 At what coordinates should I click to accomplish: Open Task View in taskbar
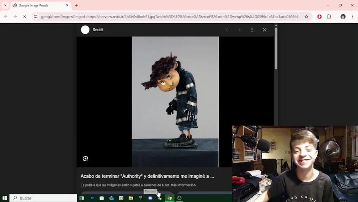[82, 198]
